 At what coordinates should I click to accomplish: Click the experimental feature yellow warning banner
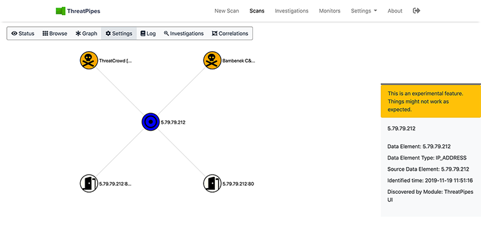(x=430, y=101)
